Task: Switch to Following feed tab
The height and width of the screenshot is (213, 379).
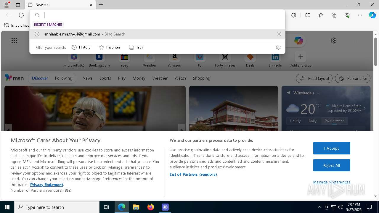Action: [63, 78]
